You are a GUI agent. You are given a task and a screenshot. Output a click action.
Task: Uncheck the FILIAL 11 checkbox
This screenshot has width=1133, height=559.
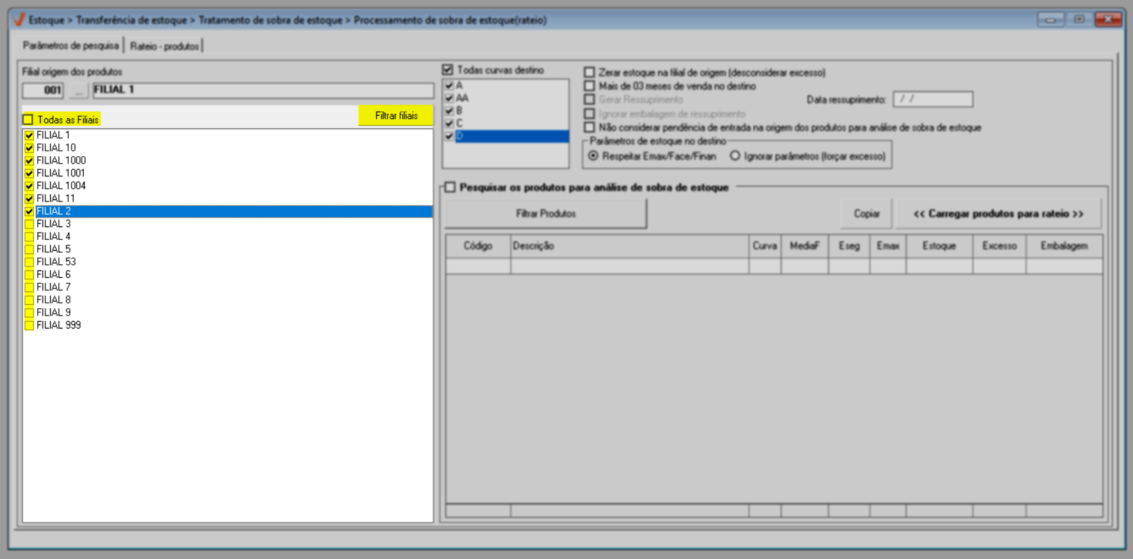(29, 199)
